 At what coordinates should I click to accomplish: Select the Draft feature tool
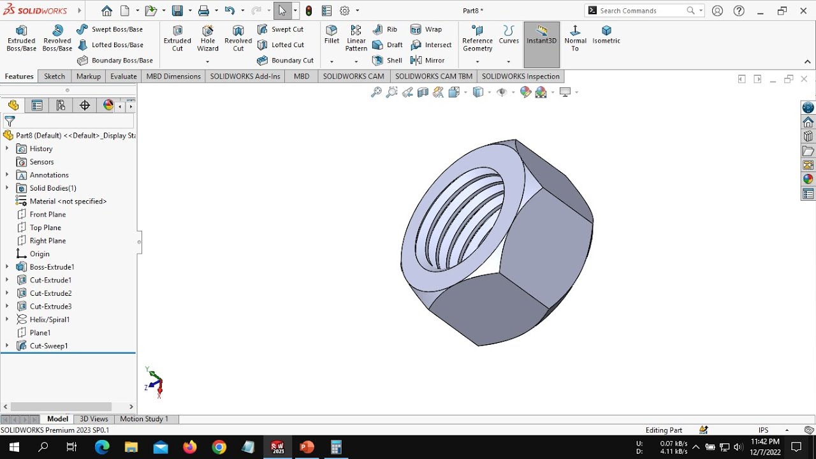[x=388, y=45]
